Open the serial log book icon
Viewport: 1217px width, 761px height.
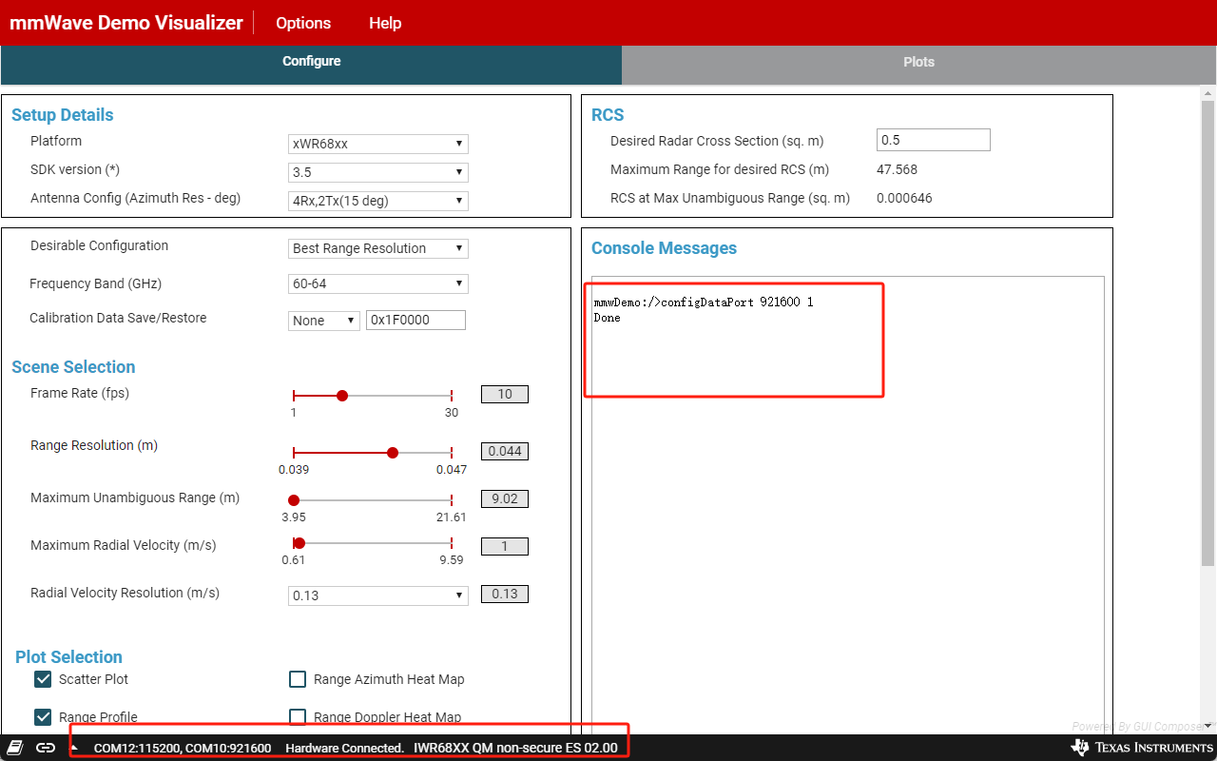[12, 748]
